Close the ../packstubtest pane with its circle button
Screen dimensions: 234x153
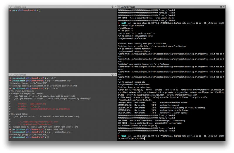(x=11, y=75)
